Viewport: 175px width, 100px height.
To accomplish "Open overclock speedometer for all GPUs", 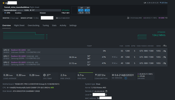I will (165, 46).
